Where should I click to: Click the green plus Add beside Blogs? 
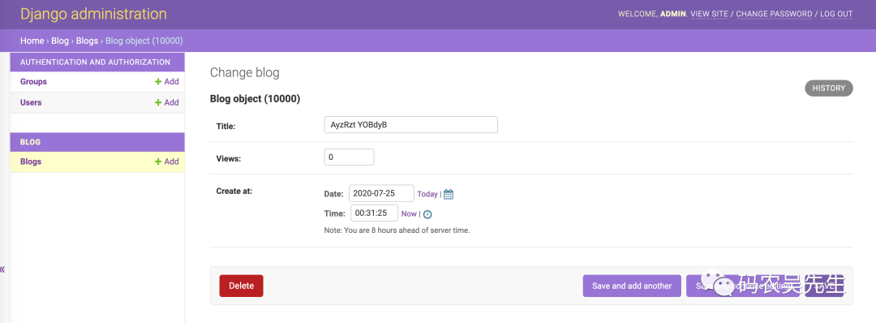[167, 161]
